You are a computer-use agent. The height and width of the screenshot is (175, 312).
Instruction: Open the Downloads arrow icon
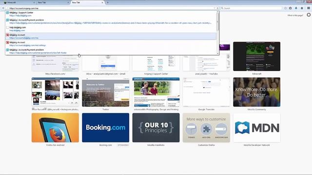click(x=296, y=8)
